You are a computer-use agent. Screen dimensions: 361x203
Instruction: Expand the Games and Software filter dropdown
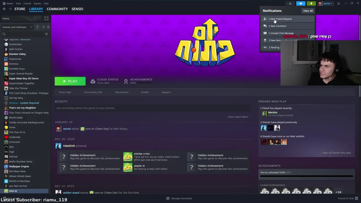17,27
